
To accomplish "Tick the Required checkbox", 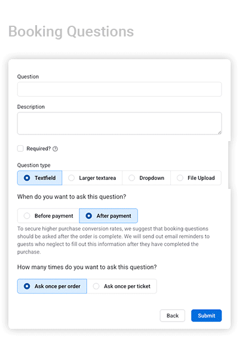I will [20, 148].
